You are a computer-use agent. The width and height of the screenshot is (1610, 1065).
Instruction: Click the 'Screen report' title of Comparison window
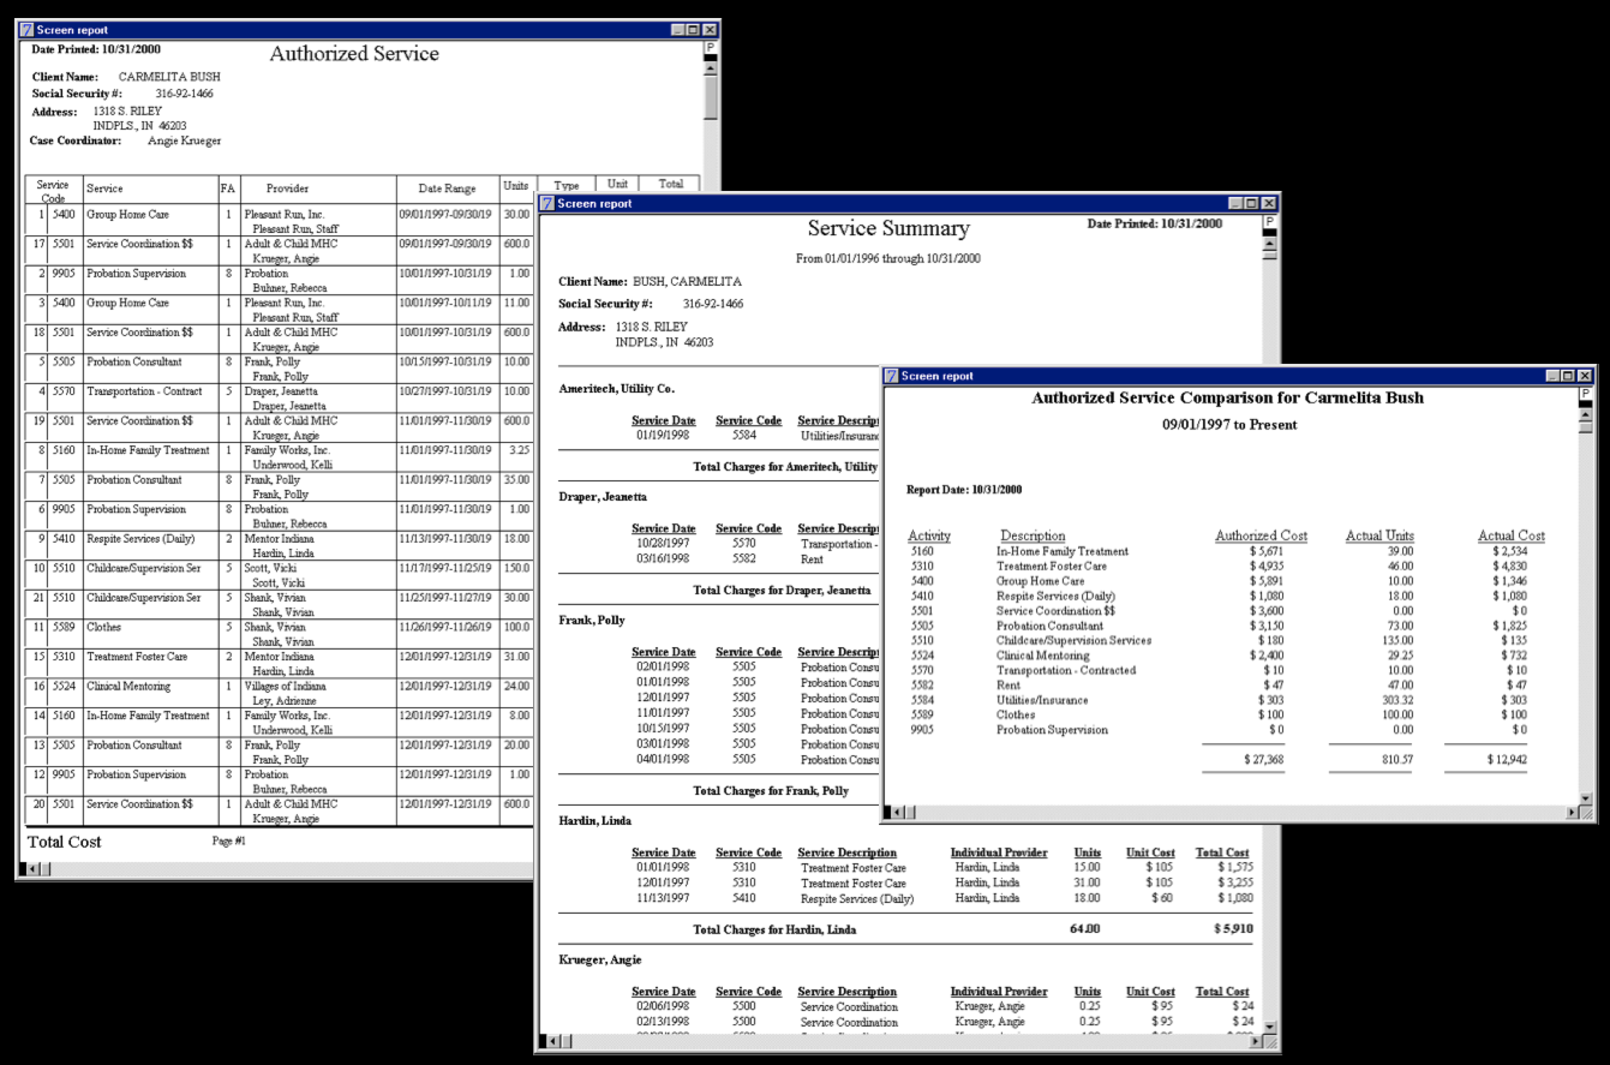click(x=936, y=376)
